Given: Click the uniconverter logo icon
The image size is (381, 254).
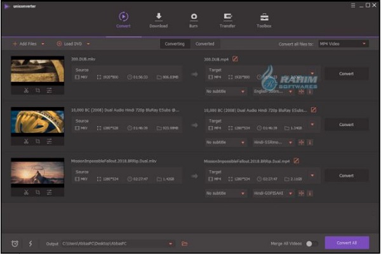Looking at the screenshot, I should 7,6.
